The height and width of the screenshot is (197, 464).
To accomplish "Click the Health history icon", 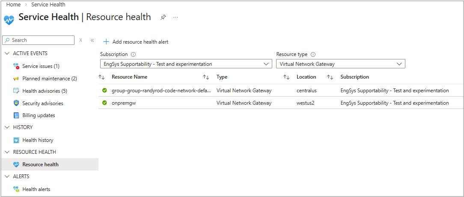I will click(17, 140).
